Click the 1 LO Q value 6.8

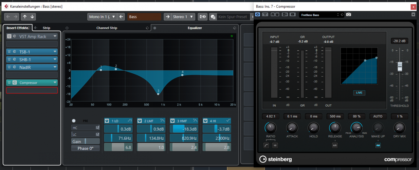pyautogui.click(x=118, y=147)
